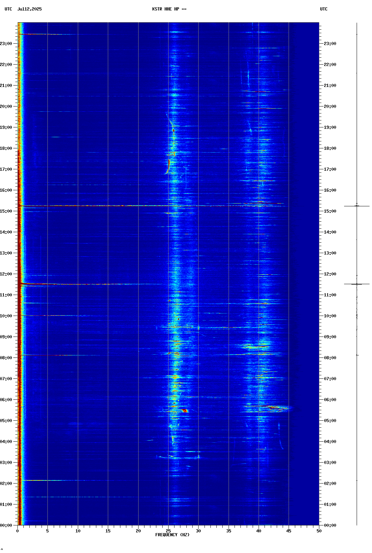This screenshot has height=553, width=372.
Task: Click '14:00' on the right time axis
Action: click(x=330, y=232)
